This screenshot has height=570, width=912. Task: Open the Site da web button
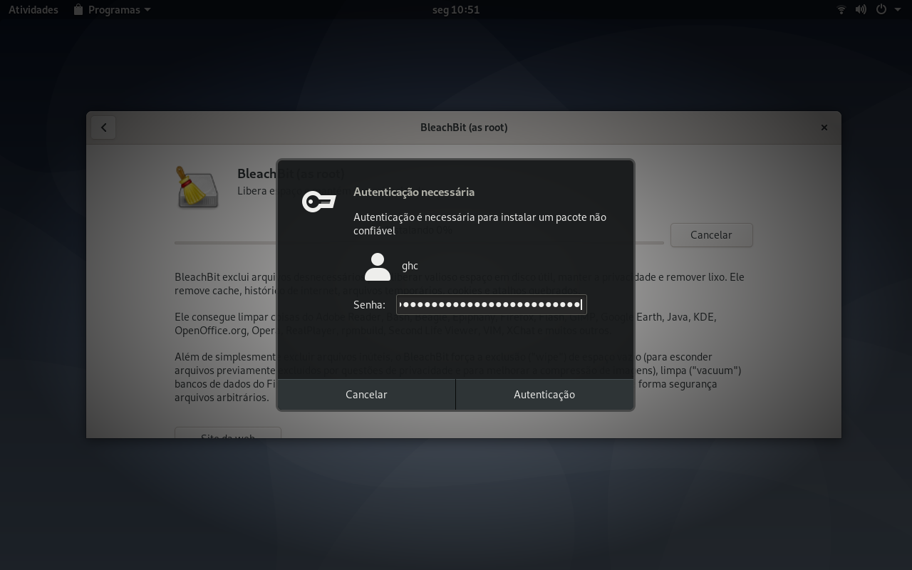228,432
